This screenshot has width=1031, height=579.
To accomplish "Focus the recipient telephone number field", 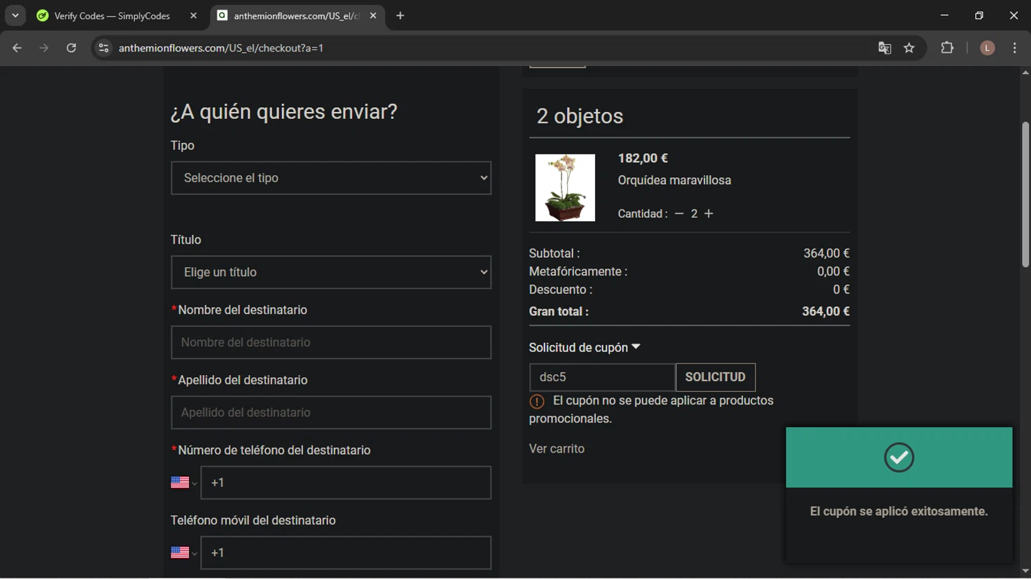I will pyautogui.click(x=346, y=483).
